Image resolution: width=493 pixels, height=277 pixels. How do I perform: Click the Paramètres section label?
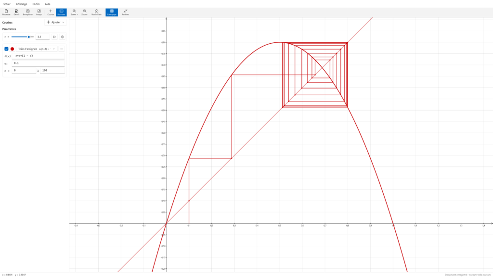[x=9, y=29]
